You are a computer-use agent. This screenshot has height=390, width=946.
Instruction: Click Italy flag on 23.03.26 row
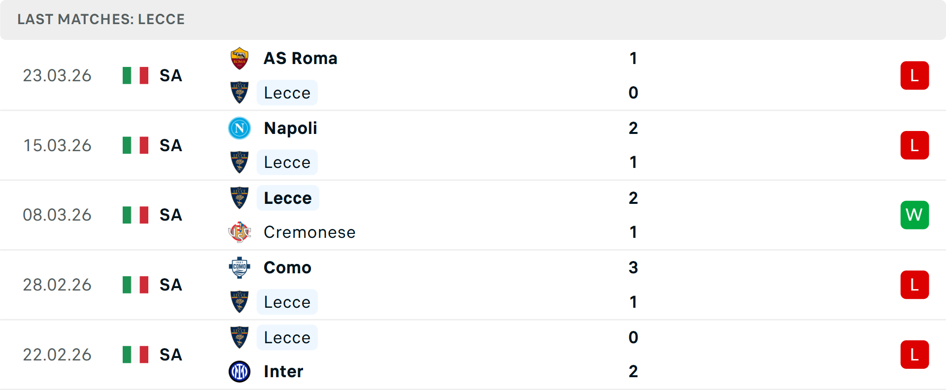(135, 75)
